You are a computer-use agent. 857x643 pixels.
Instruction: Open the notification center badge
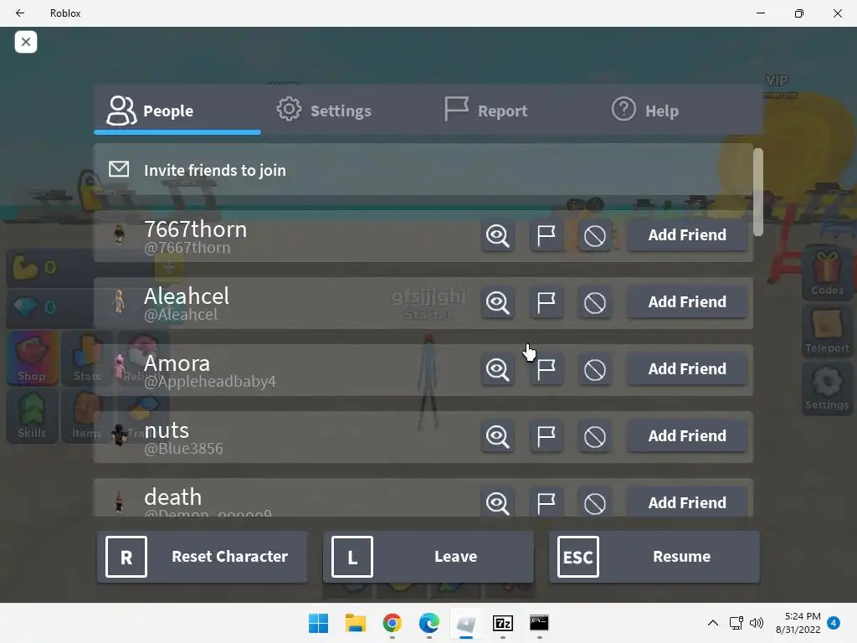click(834, 623)
